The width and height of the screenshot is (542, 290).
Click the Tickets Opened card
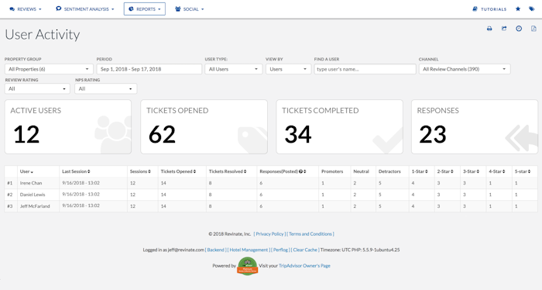[x=204, y=127]
